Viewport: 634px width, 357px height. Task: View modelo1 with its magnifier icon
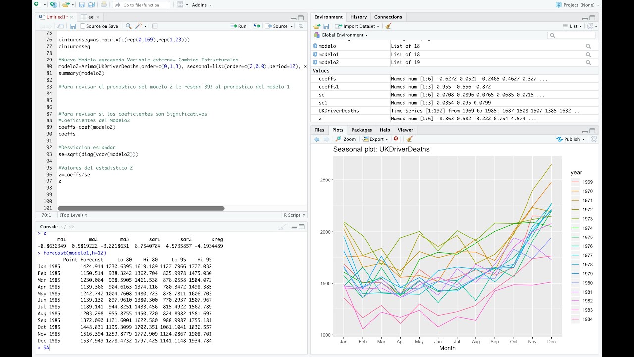point(588,54)
